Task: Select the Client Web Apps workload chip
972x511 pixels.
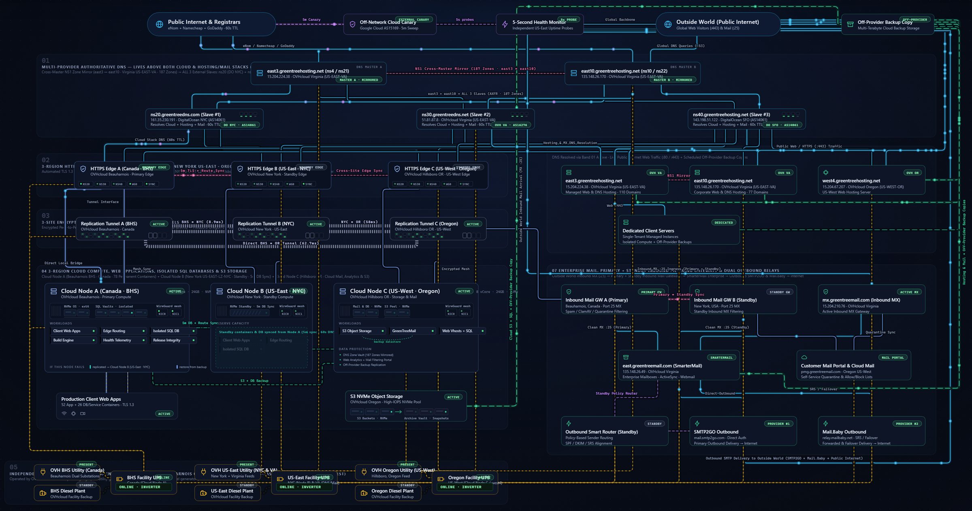Action: pos(74,331)
